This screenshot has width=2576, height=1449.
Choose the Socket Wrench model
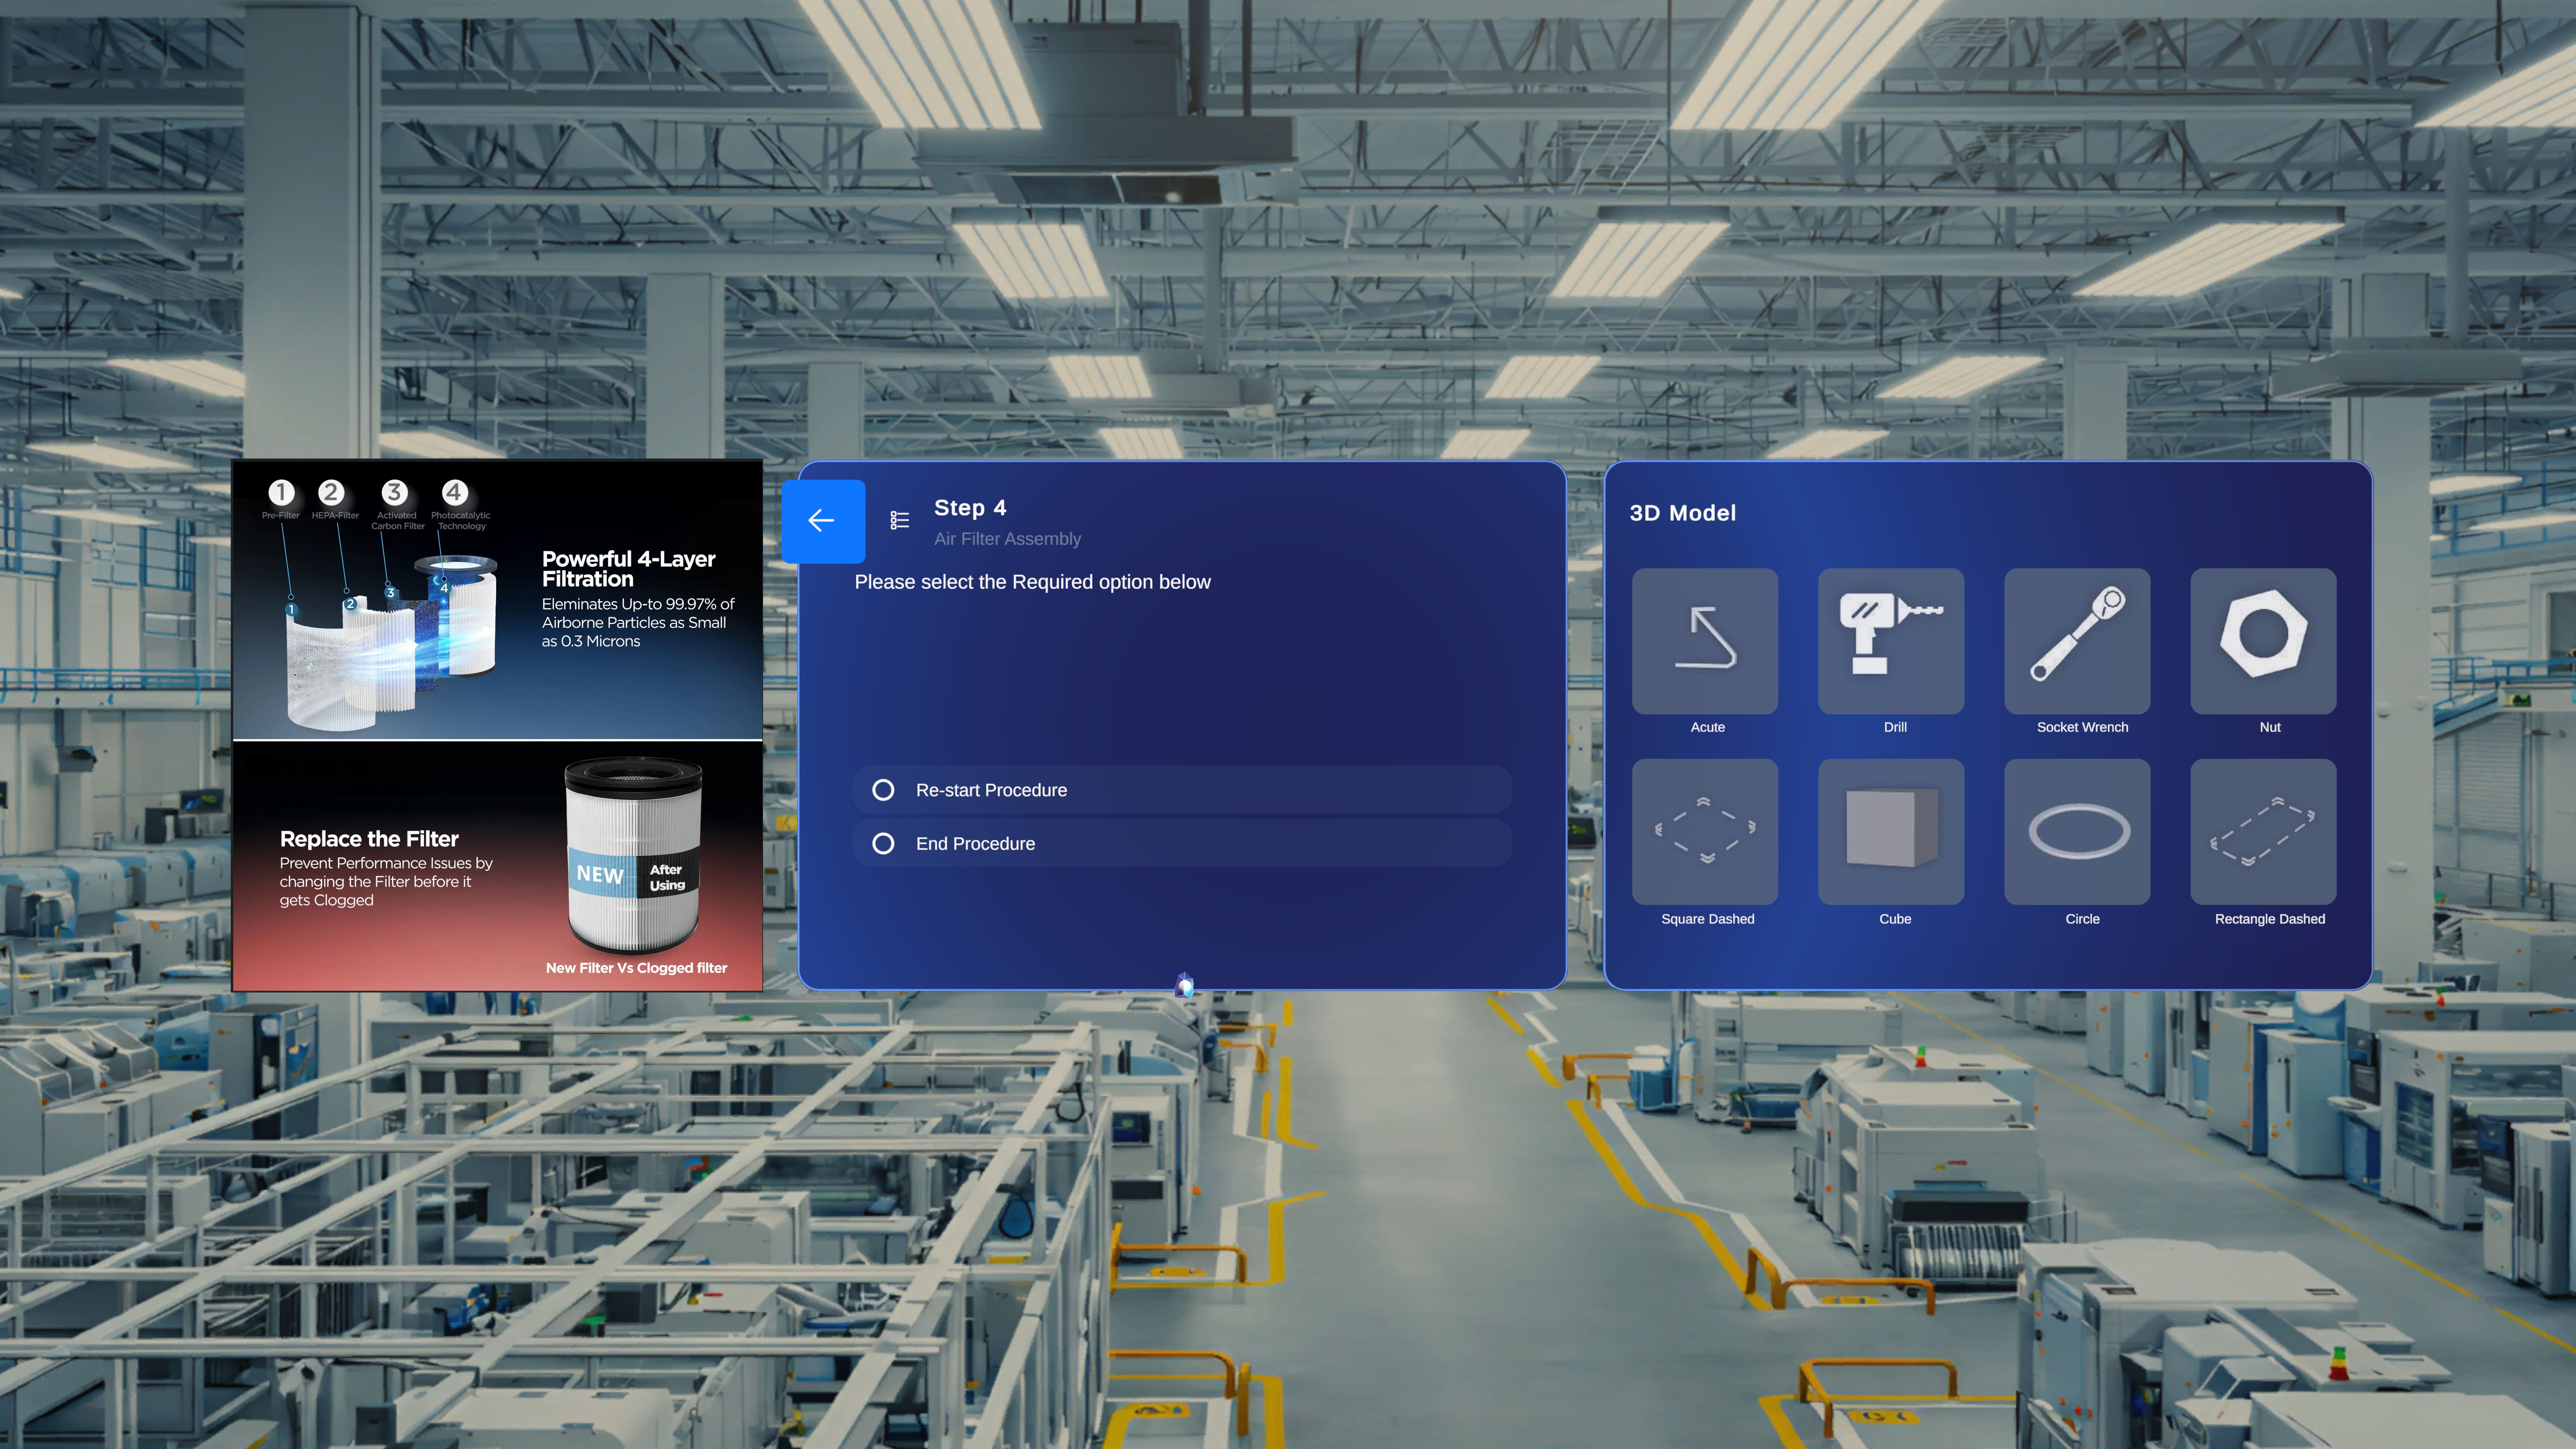coord(2077,641)
